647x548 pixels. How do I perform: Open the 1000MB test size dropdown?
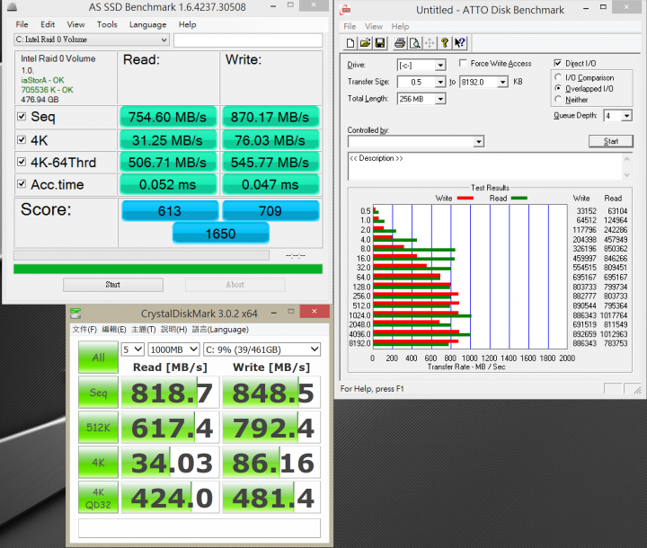(x=173, y=349)
